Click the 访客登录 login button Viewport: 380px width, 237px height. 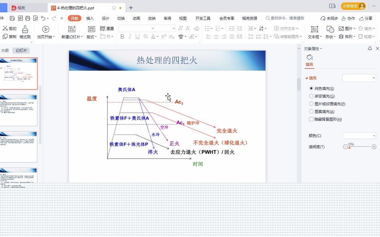coord(353,6)
